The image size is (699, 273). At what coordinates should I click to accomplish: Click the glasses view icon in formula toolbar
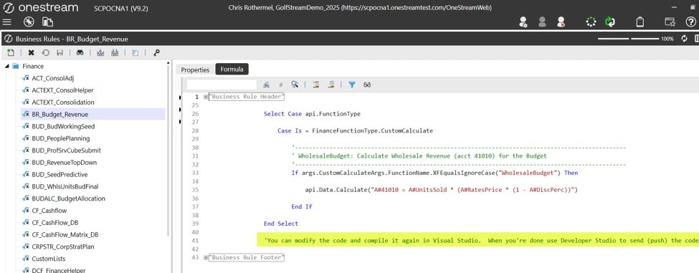tap(367, 84)
